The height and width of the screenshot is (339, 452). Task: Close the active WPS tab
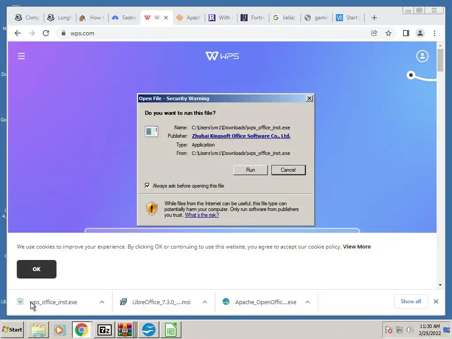[x=166, y=18]
